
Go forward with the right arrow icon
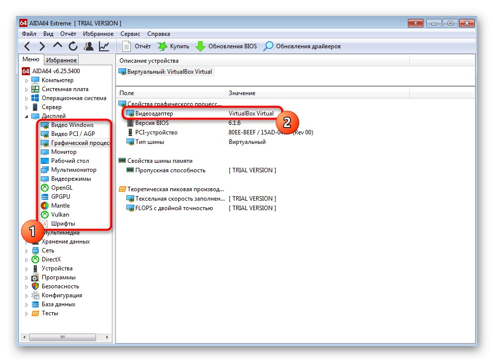42,46
